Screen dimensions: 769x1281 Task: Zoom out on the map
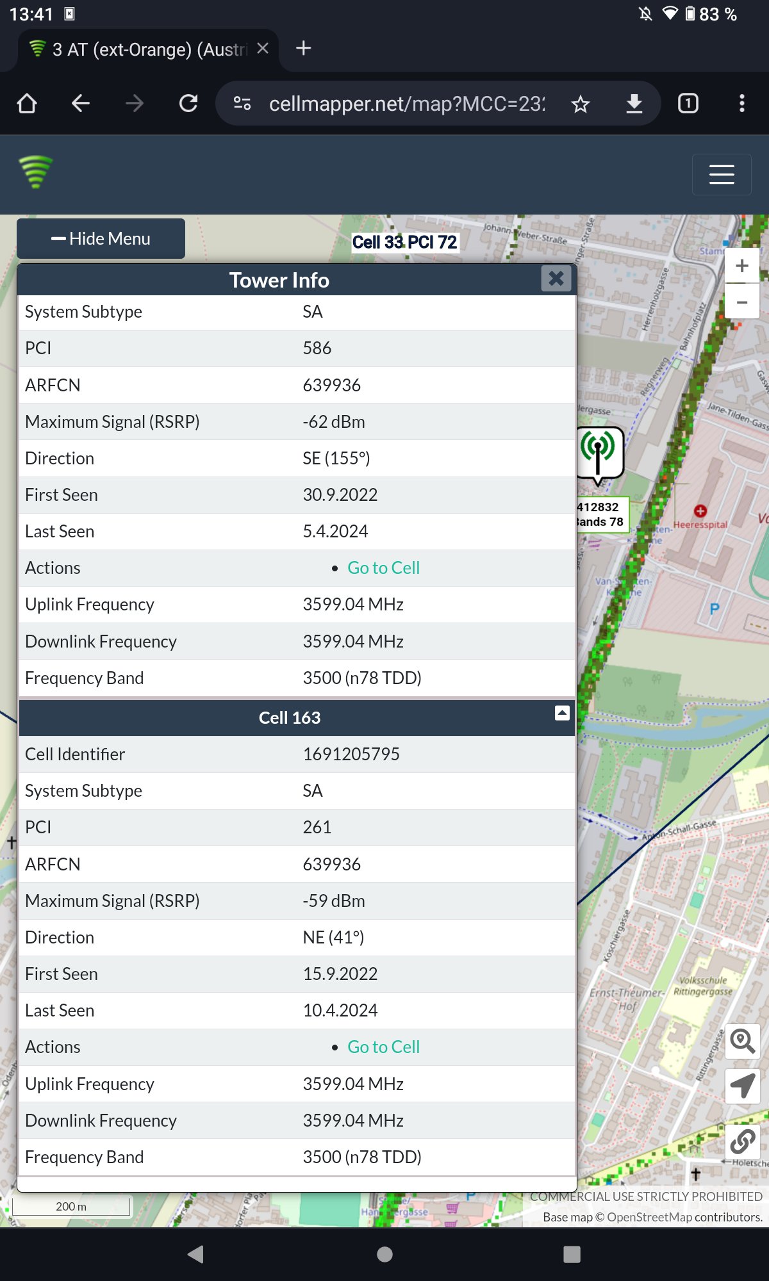pyautogui.click(x=742, y=302)
